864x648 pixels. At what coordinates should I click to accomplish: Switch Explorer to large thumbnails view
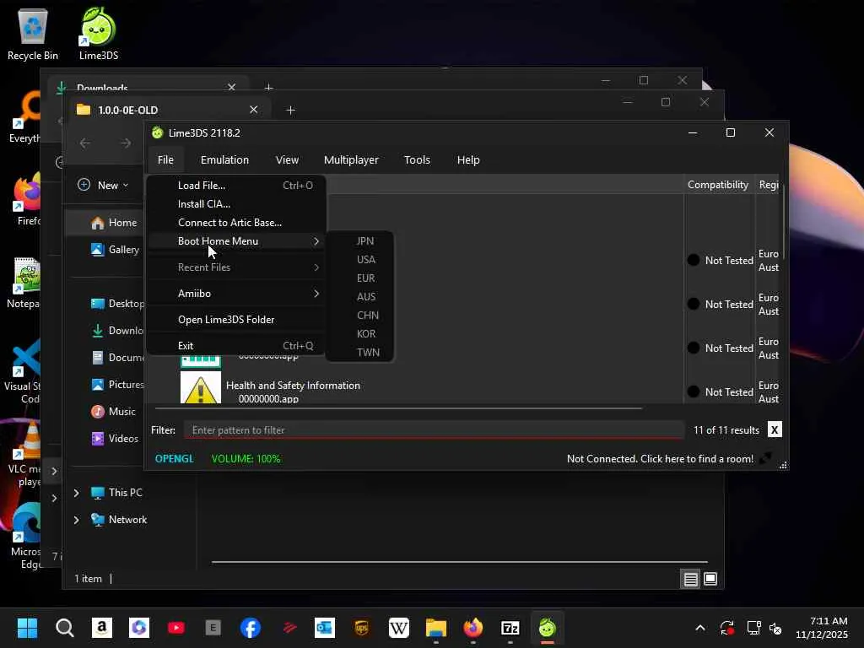tap(710, 579)
